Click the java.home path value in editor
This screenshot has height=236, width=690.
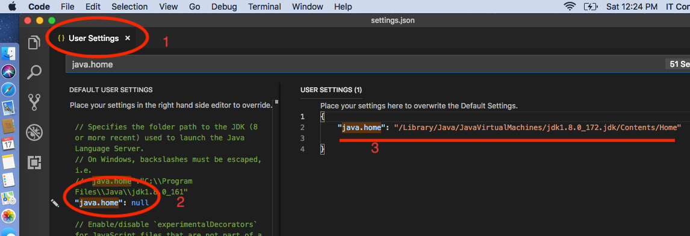click(x=537, y=128)
